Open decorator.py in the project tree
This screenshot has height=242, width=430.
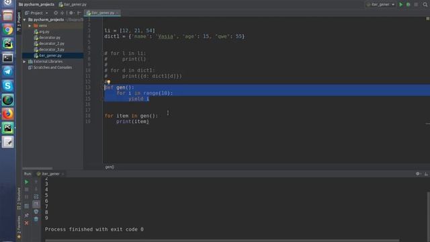pyautogui.click(x=47, y=38)
